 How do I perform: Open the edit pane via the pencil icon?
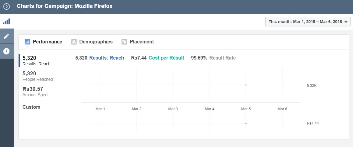(x=6, y=36)
